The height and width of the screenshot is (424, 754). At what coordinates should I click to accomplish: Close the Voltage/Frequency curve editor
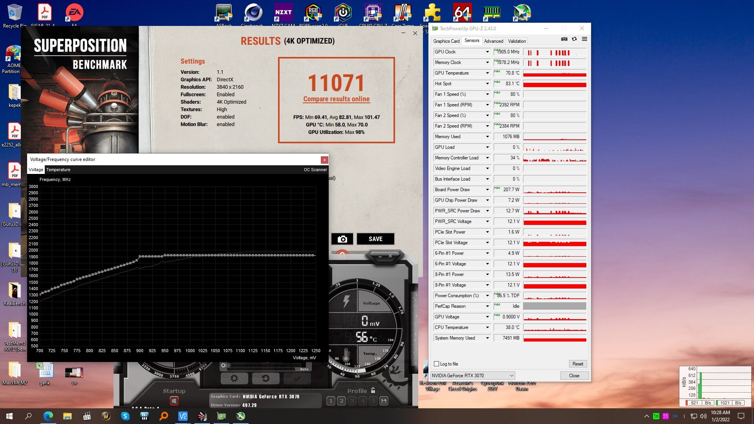point(324,160)
